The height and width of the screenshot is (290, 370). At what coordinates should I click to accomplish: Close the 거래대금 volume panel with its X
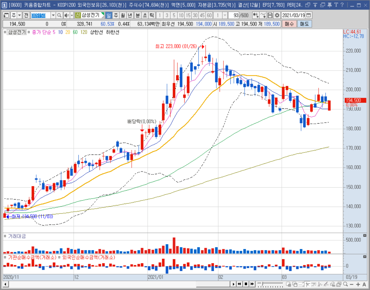[365, 236]
